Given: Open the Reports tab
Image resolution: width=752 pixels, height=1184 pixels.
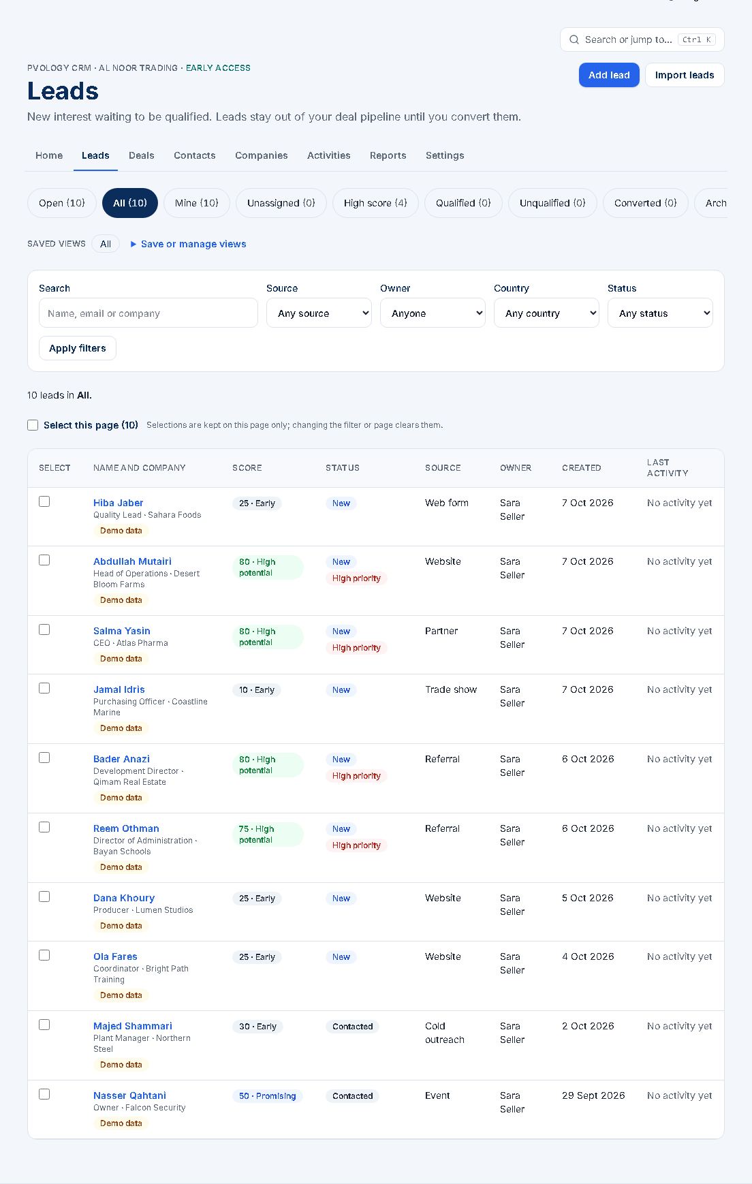Looking at the screenshot, I should tap(388, 155).
